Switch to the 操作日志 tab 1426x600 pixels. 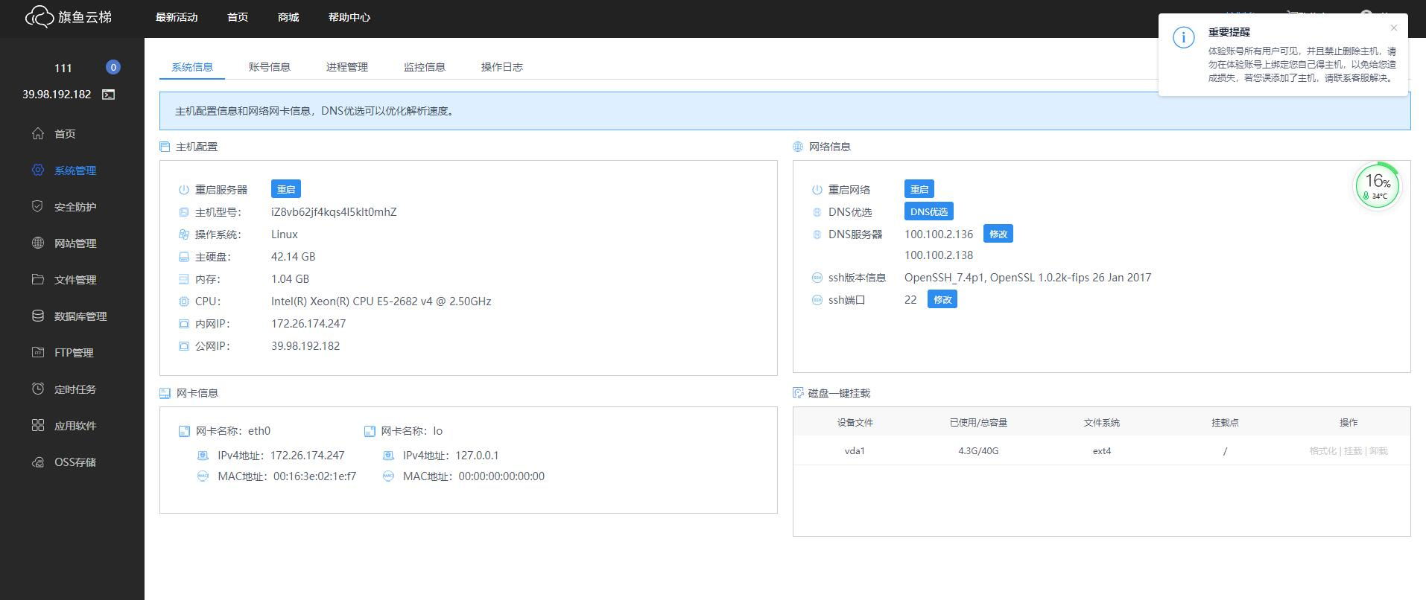click(502, 67)
